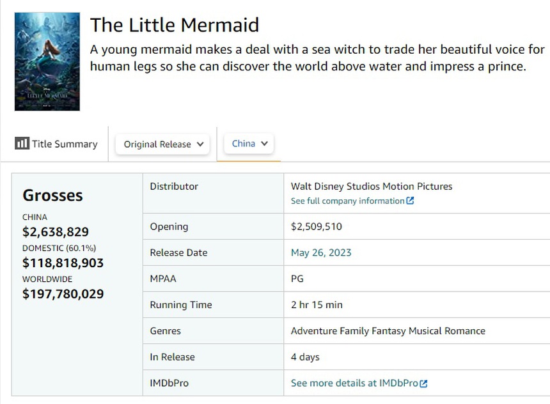Click The Little Mermaid poster thumbnail
The height and width of the screenshot is (404, 550).
(47, 61)
